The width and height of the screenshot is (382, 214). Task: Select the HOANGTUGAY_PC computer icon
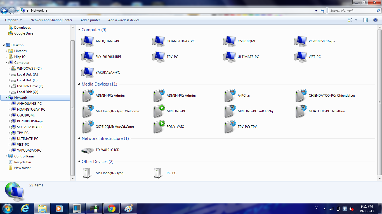click(159, 41)
